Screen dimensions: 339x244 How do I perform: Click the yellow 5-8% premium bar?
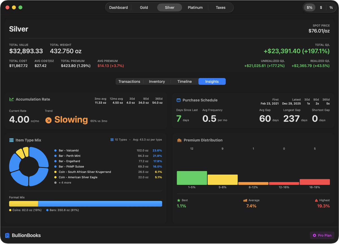point(223,180)
